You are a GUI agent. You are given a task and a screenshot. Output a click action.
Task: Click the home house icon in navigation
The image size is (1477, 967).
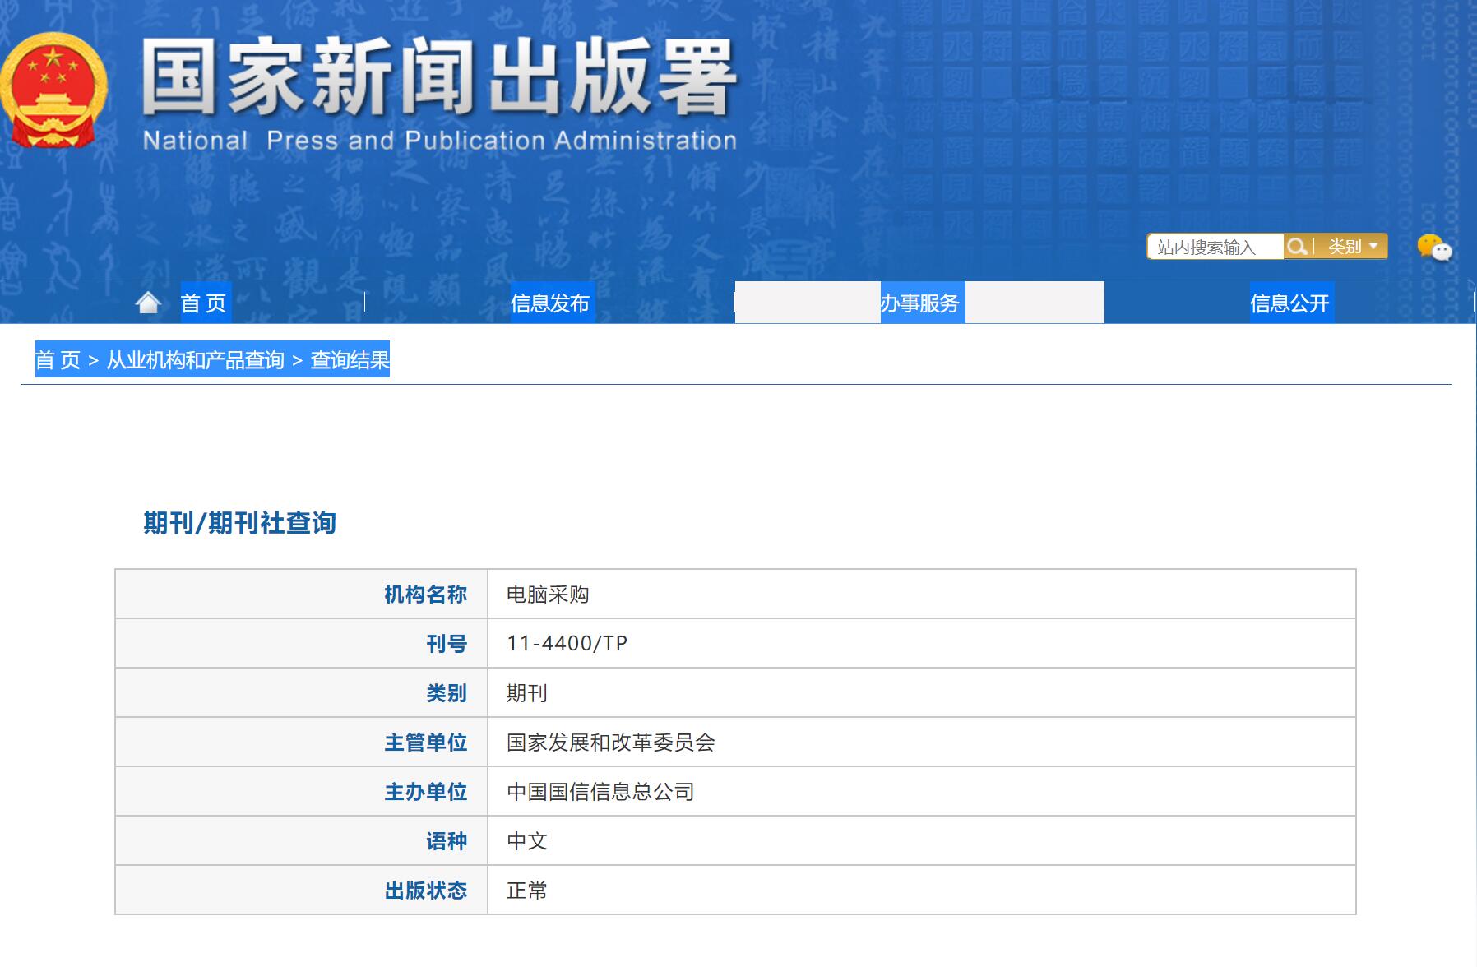(148, 303)
